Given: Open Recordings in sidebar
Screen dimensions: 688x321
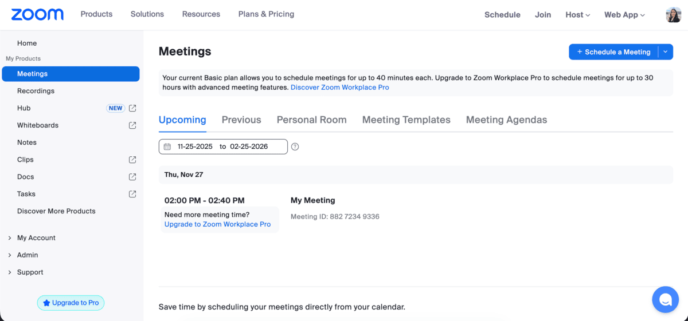Looking at the screenshot, I should click(36, 91).
